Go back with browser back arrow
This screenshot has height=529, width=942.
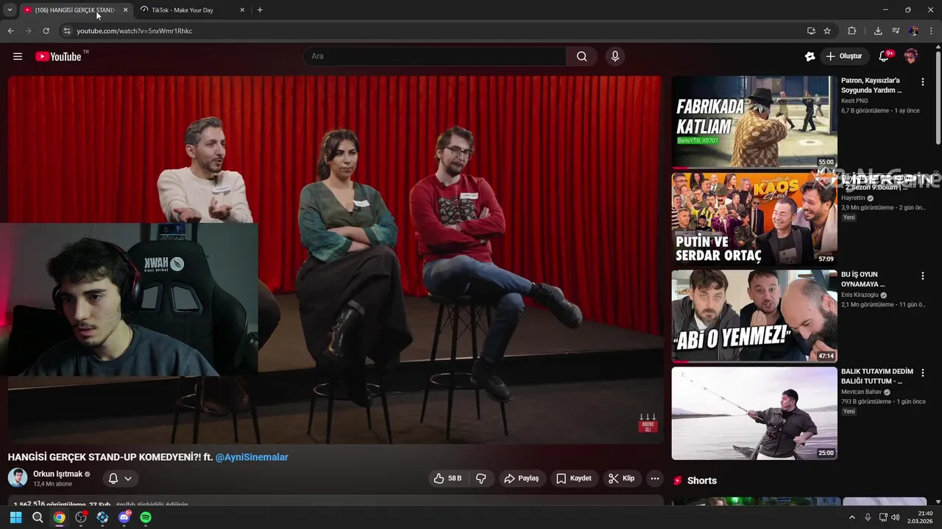point(10,31)
